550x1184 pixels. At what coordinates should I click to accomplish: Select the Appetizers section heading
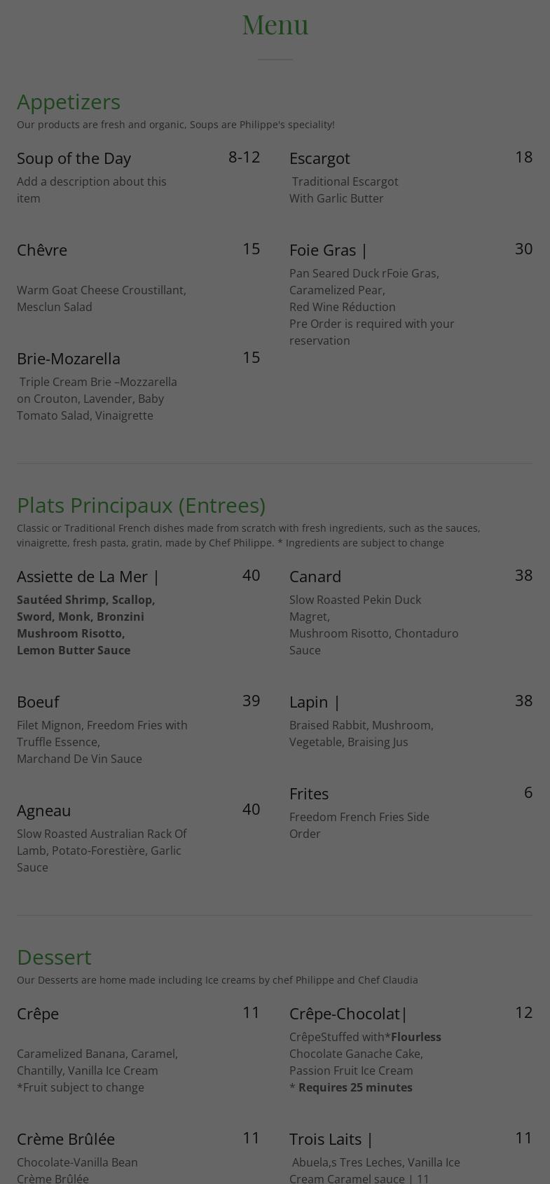point(69,102)
